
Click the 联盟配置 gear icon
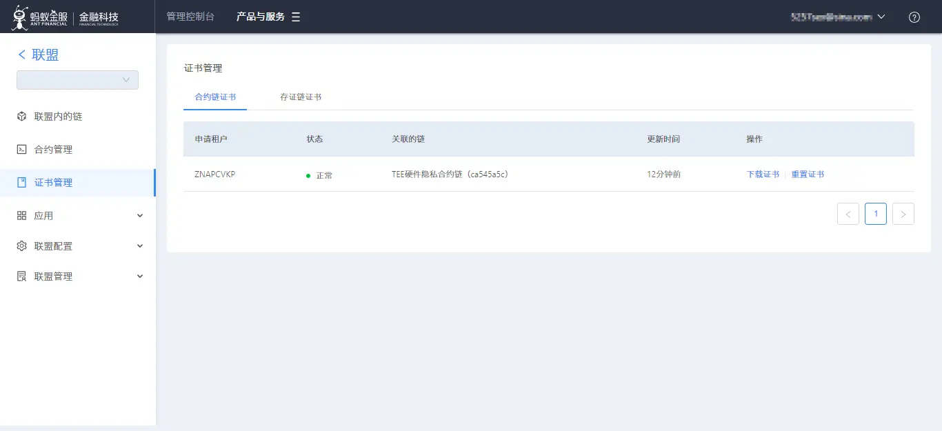(x=21, y=245)
